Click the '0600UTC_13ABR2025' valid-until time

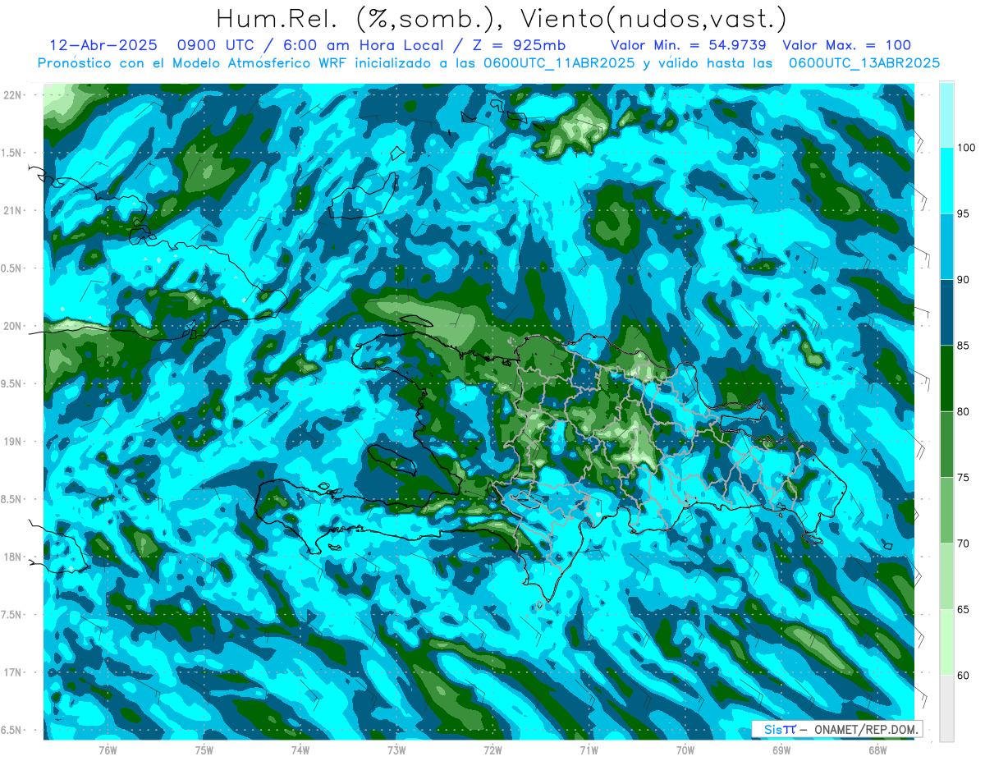(864, 63)
